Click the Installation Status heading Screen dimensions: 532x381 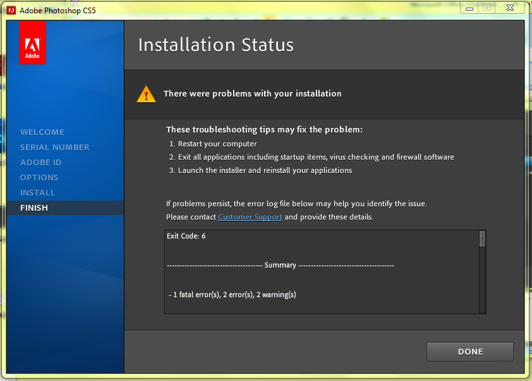215,45
